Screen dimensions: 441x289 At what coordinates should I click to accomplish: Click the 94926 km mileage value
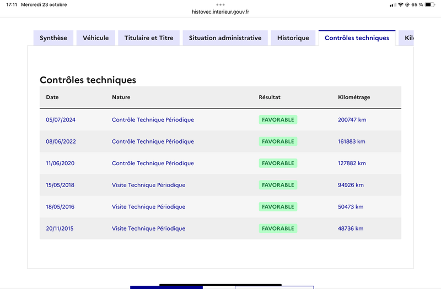[351, 185]
